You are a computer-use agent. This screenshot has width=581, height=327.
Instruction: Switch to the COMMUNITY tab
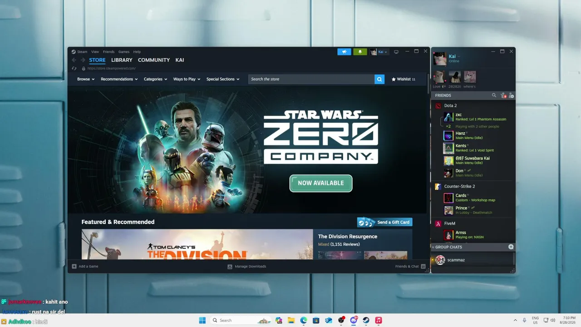[154, 60]
